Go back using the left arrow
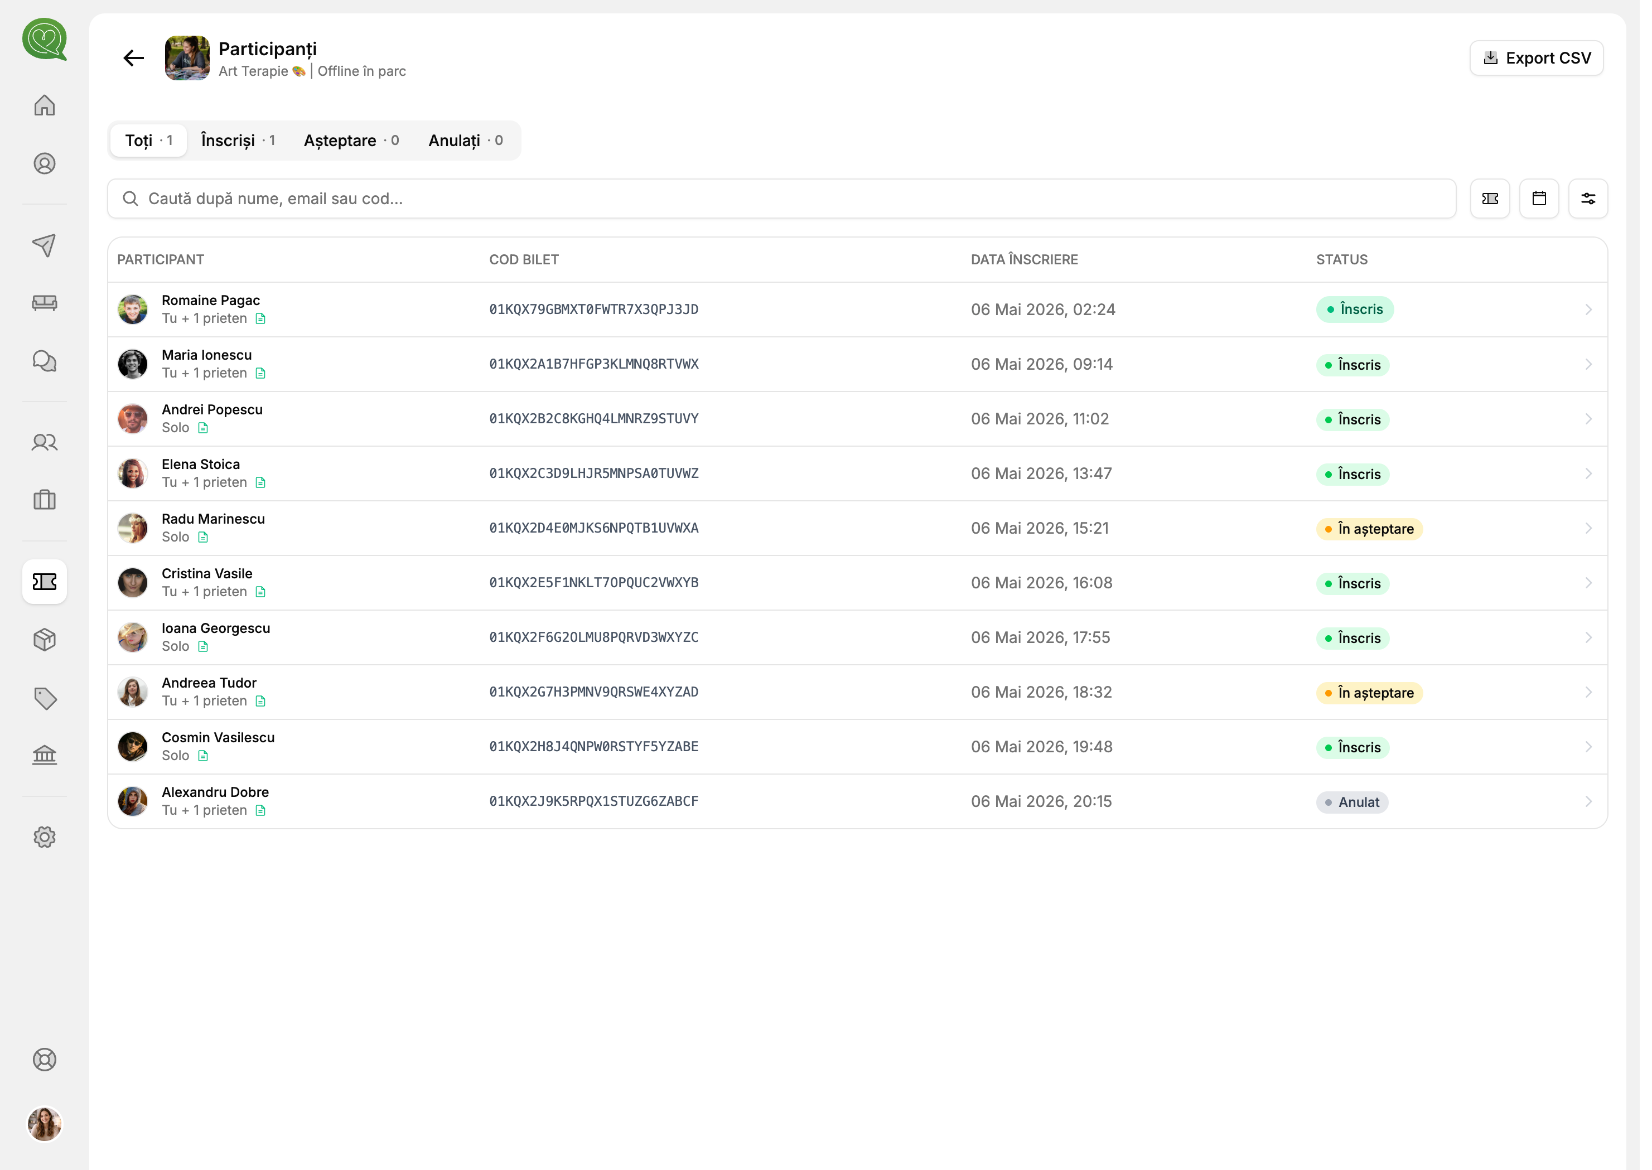Image resolution: width=1652 pixels, height=1170 pixels. pos(134,59)
